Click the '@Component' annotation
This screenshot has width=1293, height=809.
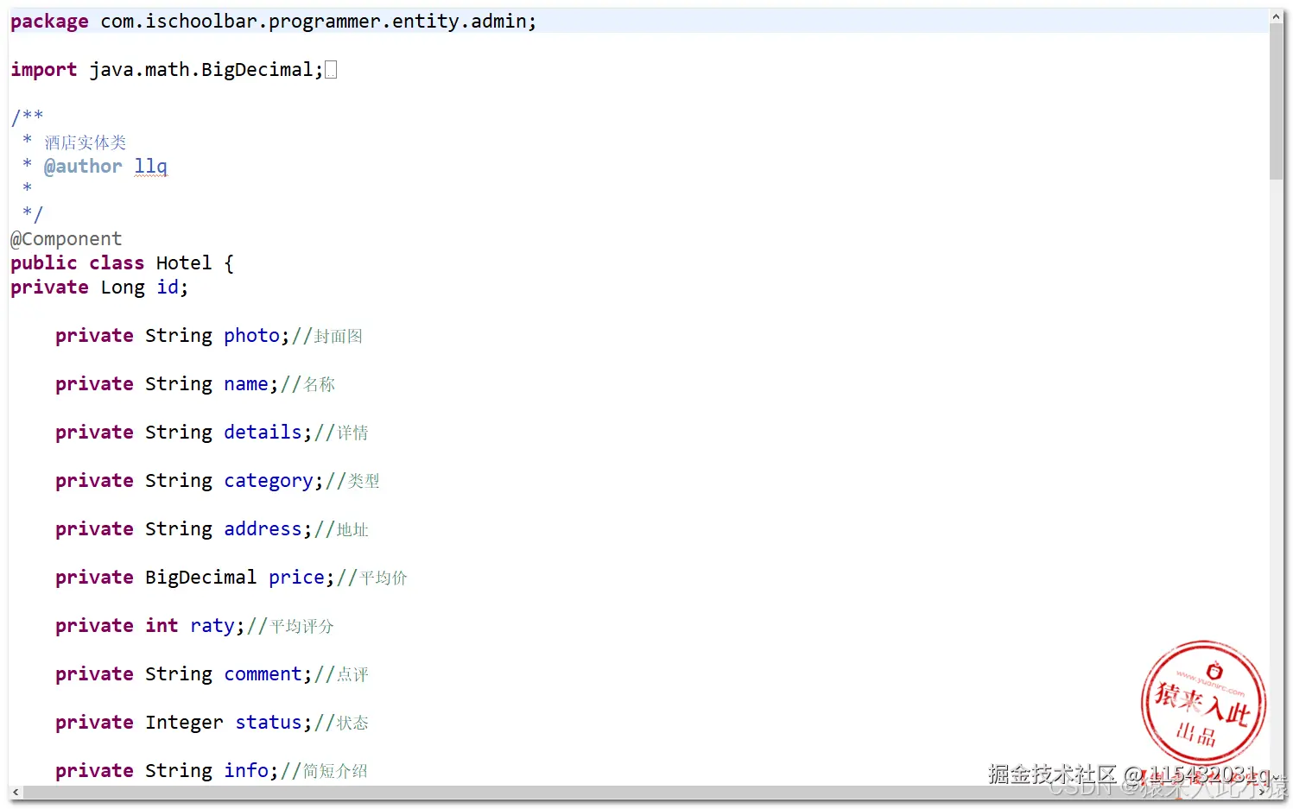coord(66,239)
